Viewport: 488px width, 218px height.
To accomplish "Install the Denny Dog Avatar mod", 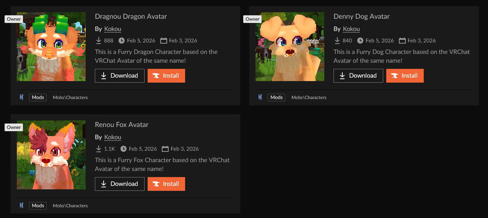I will (x=405, y=76).
